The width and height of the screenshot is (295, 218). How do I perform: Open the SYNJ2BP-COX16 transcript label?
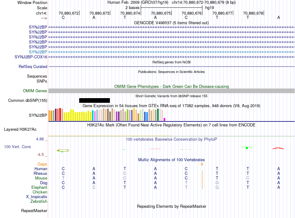[31, 57]
